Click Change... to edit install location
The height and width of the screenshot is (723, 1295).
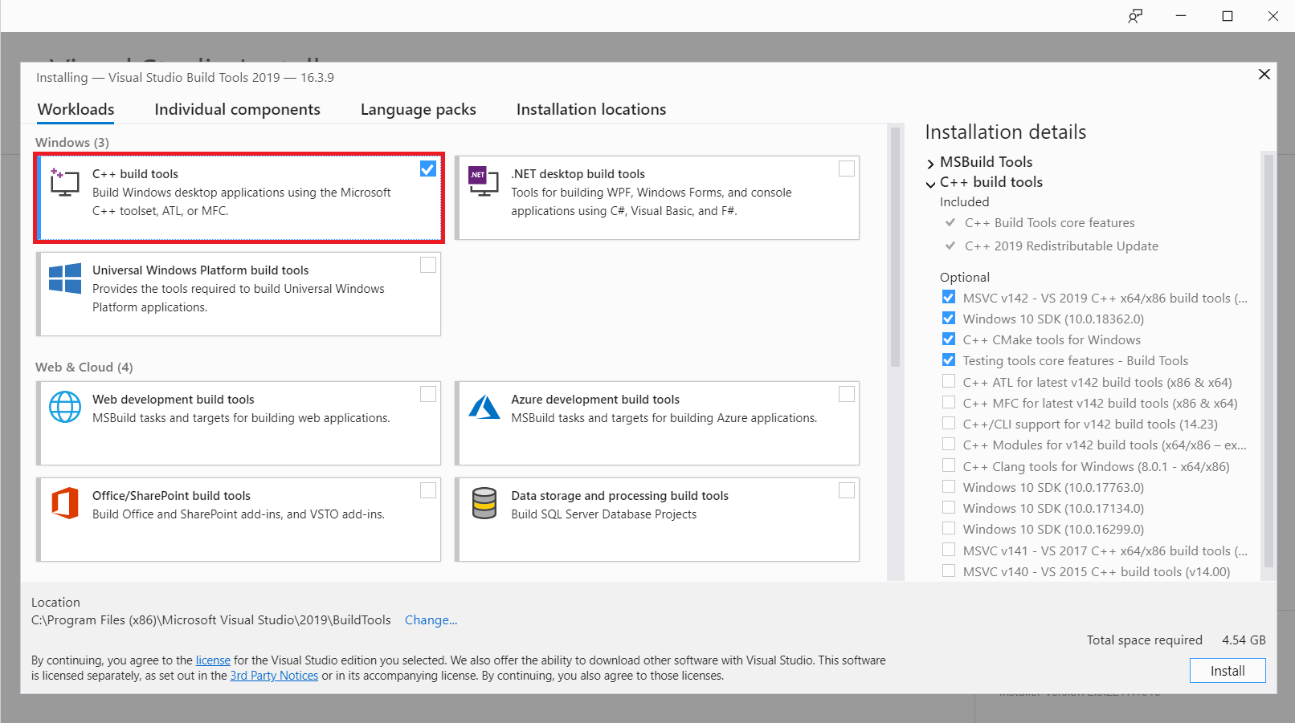[x=431, y=619]
